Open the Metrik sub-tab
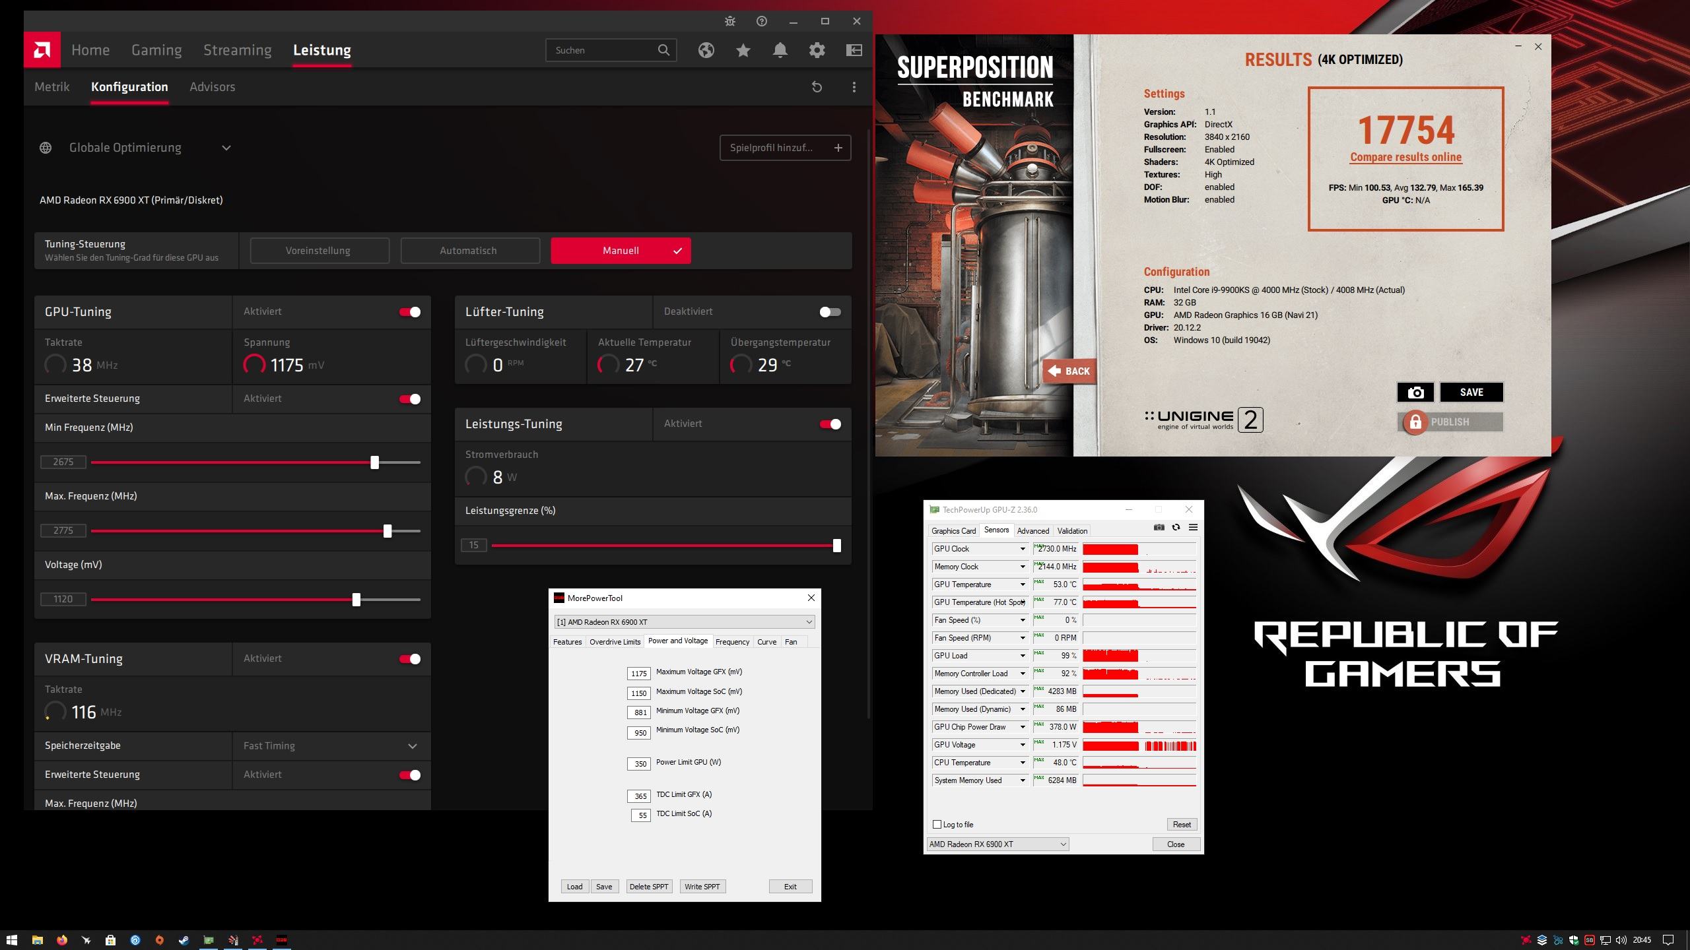The image size is (1690, 950). (x=52, y=87)
